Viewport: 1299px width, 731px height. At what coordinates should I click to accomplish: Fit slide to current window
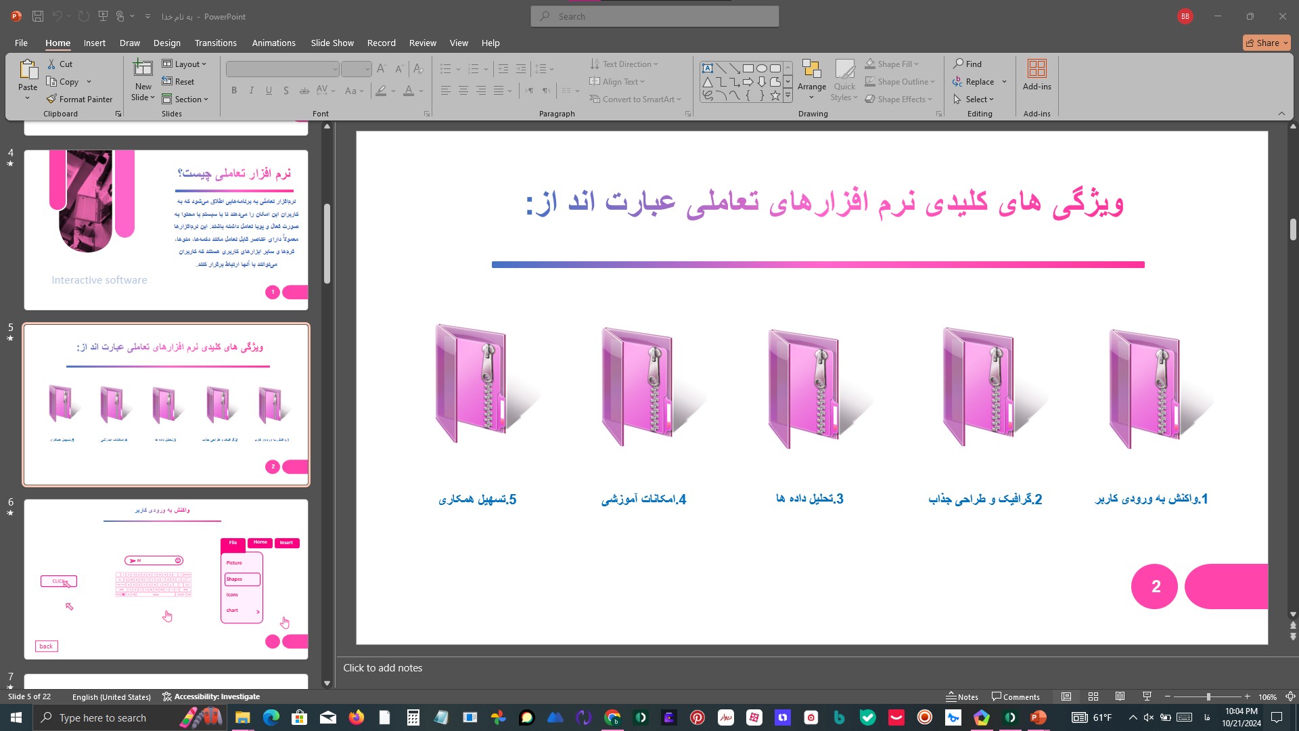[1290, 696]
